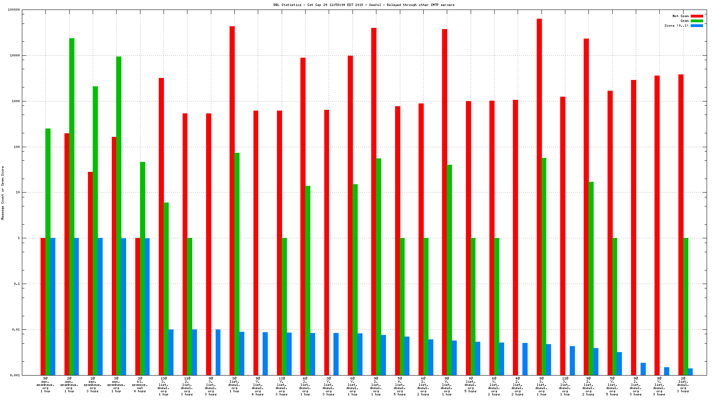Screen dimensions: 713x401
Task: Click the "Not Spam" legend label
Action: tap(680, 16)
